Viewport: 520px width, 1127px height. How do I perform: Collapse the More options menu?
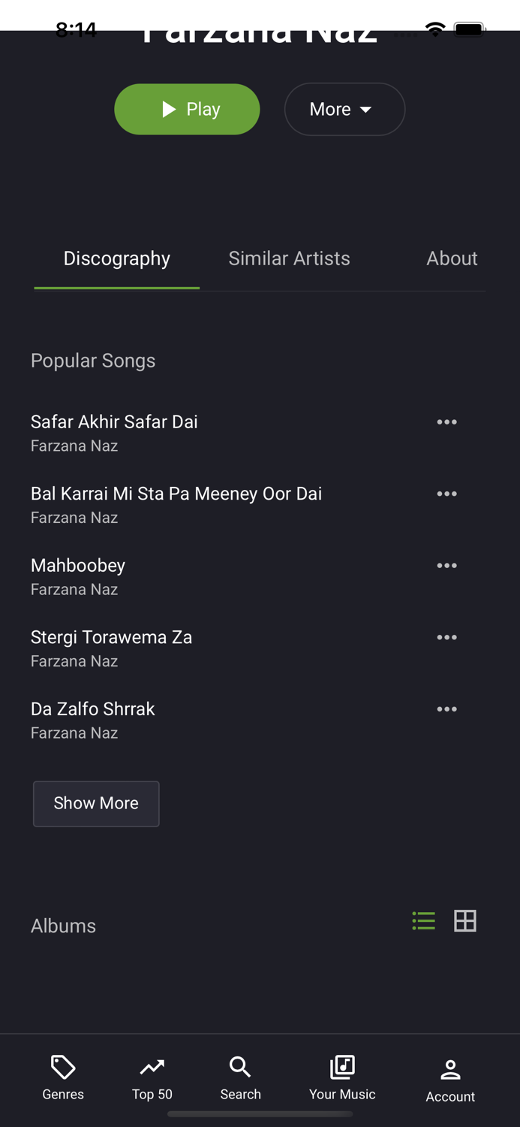coord(344,109)
